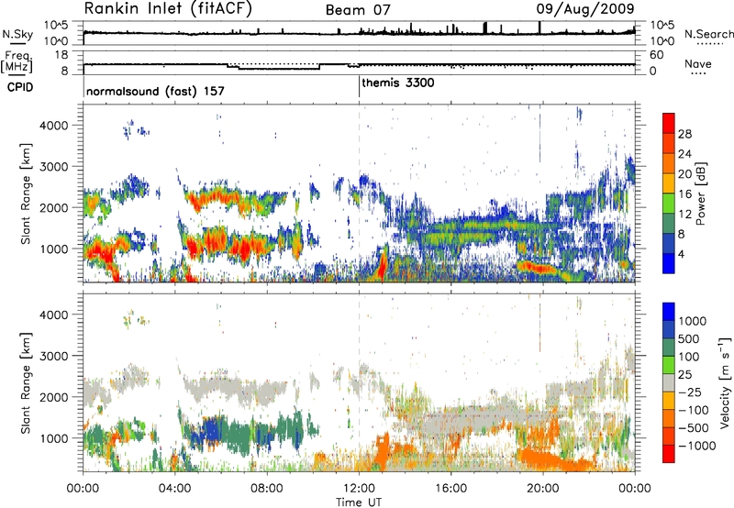Click the '1000' tick on velocity colorbar
This screenshot has height=508, width=734.
tap(693, 321)
